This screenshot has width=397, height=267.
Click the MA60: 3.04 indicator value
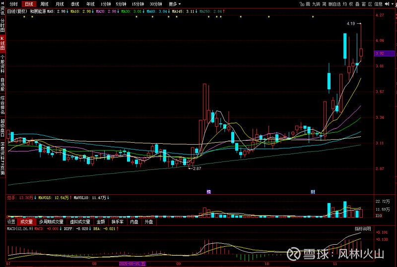click(158, 11)
